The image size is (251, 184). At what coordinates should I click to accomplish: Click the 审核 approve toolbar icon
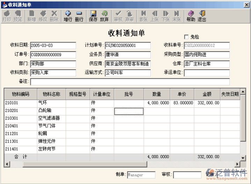[x=118, y=16]
